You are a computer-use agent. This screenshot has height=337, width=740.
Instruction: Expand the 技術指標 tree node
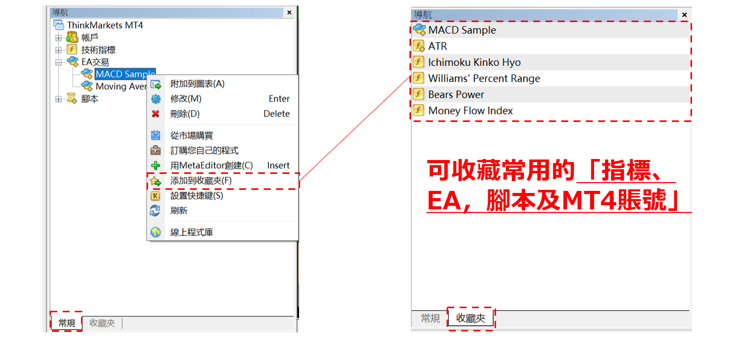click(x=59, y=50)
